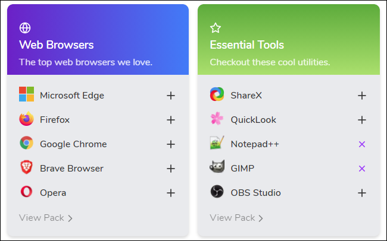Click the Firefox logo icon
This screenshot has height=241, width=387.
point(26,119)
